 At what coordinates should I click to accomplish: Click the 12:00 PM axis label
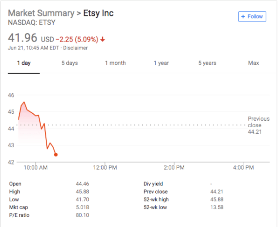coord(105,167)
